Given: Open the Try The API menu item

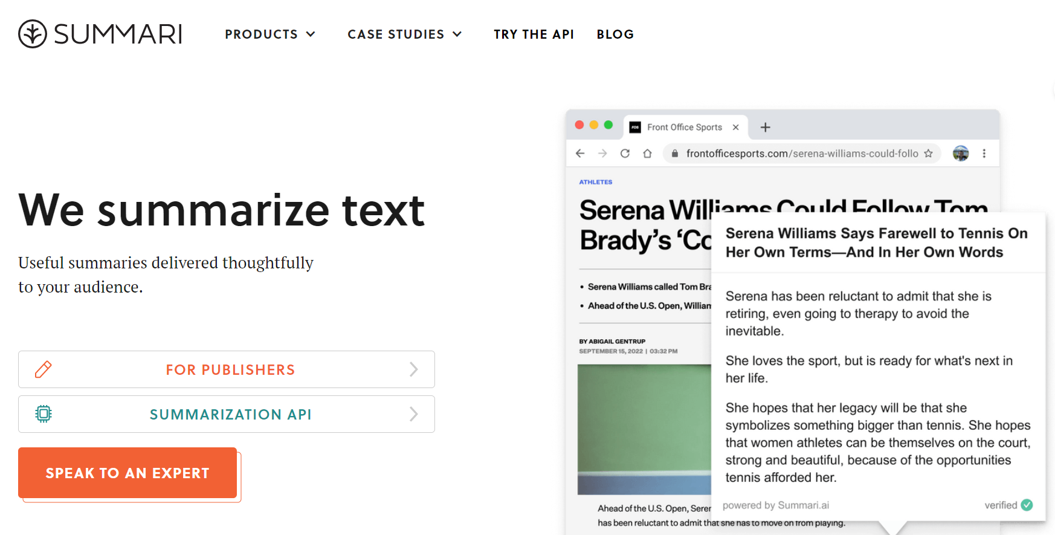Looking at the screenshot, I should point(534,34).
